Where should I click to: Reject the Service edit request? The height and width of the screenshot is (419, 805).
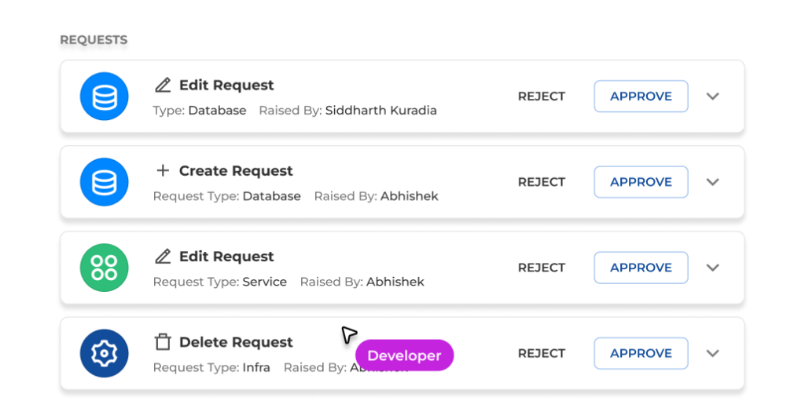point(542,268)
